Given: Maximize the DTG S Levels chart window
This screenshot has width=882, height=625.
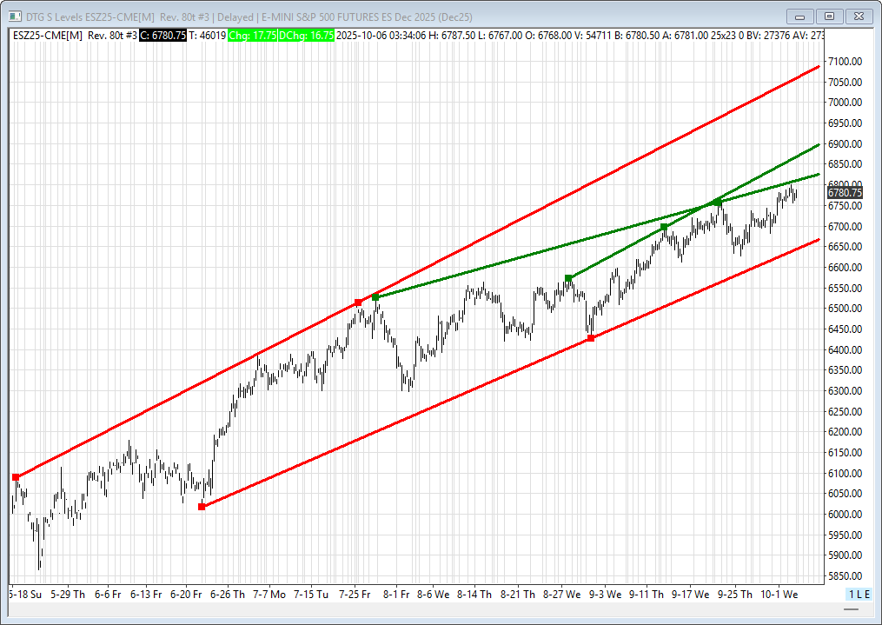Looking at the screenshot, I should [x=830, y=16].
